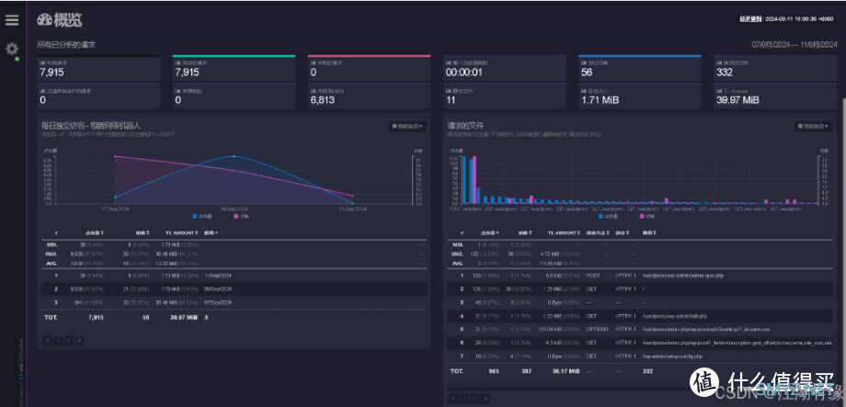846x407 pixels.
Task: Click the unique visitors 56 card
Action: (640, 69)
